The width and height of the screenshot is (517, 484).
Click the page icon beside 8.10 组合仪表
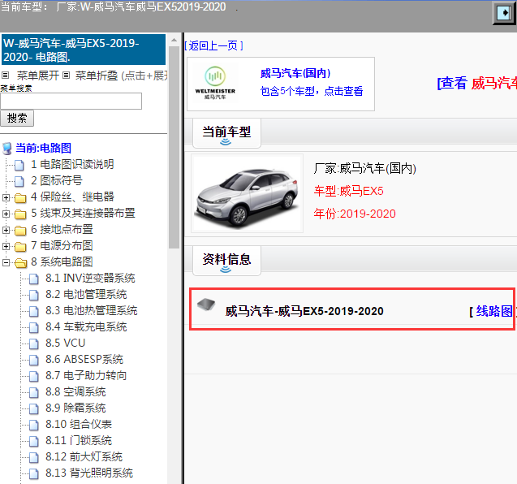(33, 425)
